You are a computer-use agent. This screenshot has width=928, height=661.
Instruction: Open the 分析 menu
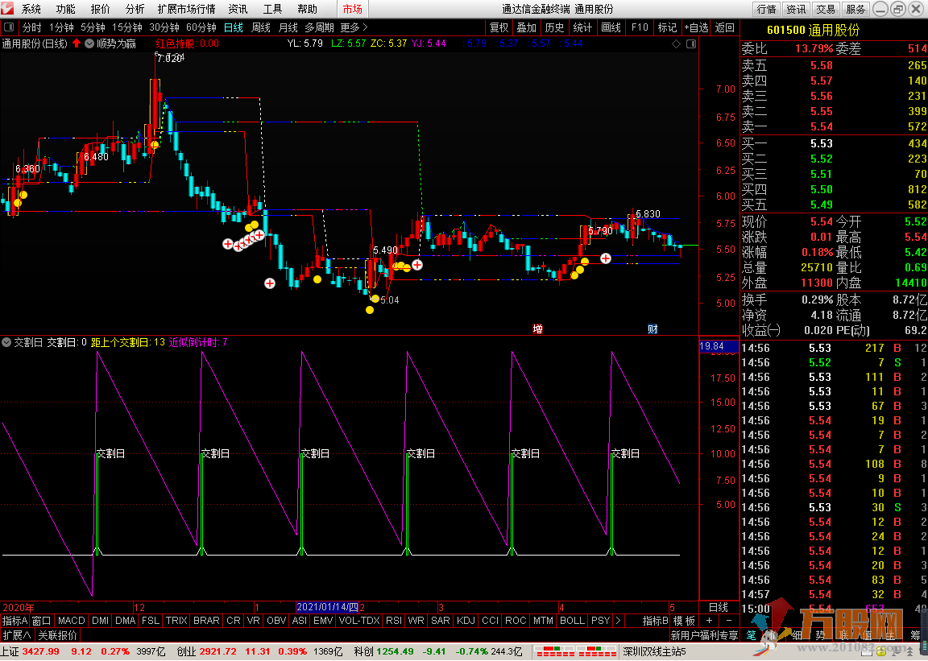(x=135, y=9)
